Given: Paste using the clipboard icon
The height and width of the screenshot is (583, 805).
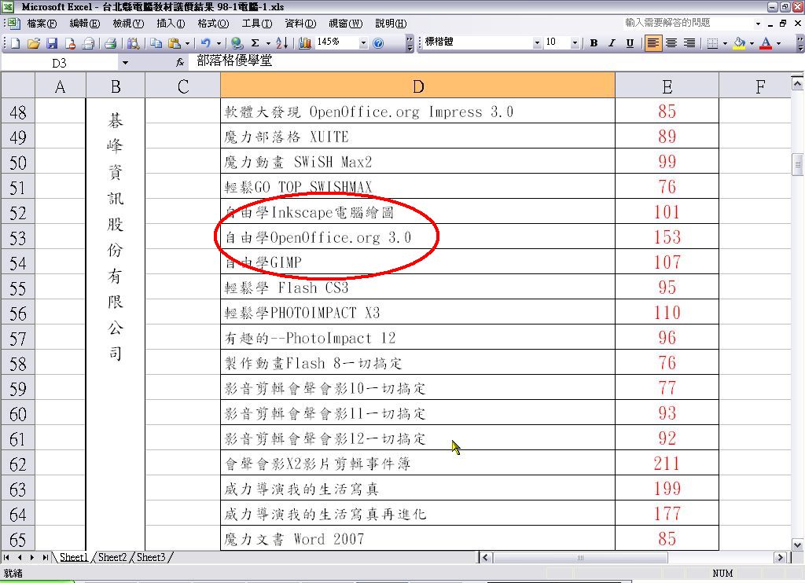Looking at the screenshot, I should 174,43.
